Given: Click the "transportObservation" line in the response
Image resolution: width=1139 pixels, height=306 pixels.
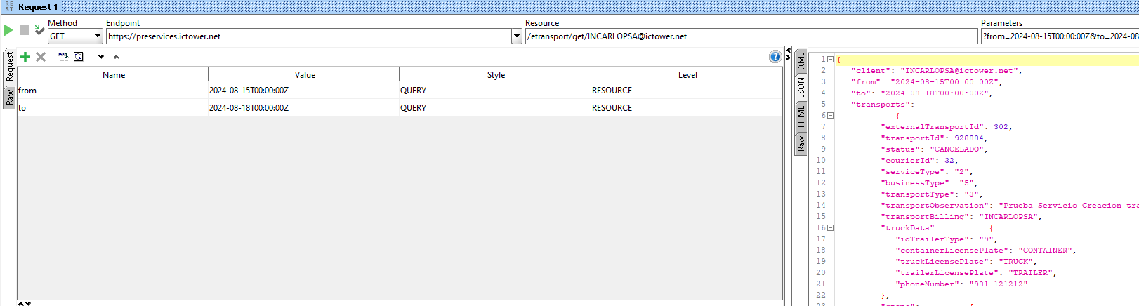Looking at the screenshot, I should (x=1010, y=206).
